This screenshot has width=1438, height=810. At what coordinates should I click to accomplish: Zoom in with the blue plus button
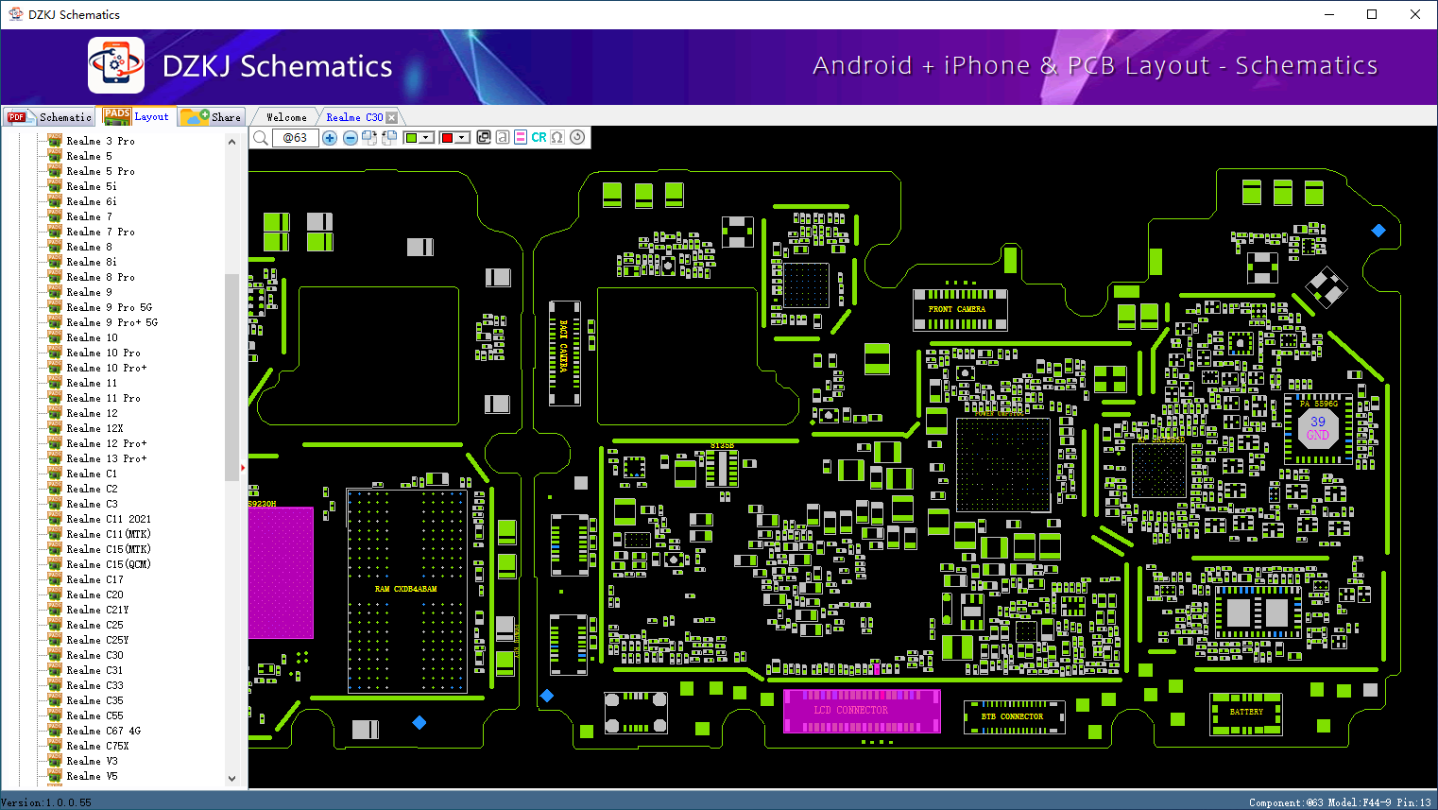[330, 138]
